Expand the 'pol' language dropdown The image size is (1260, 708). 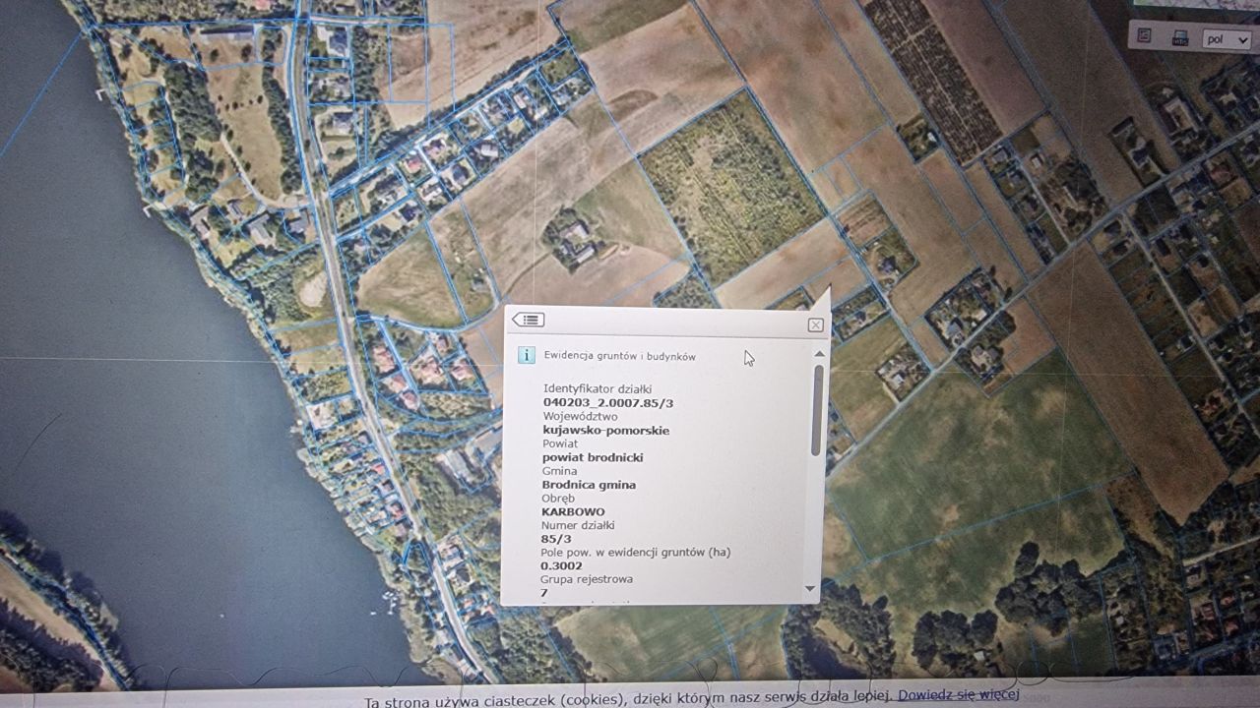click(x=1226, y=40)
